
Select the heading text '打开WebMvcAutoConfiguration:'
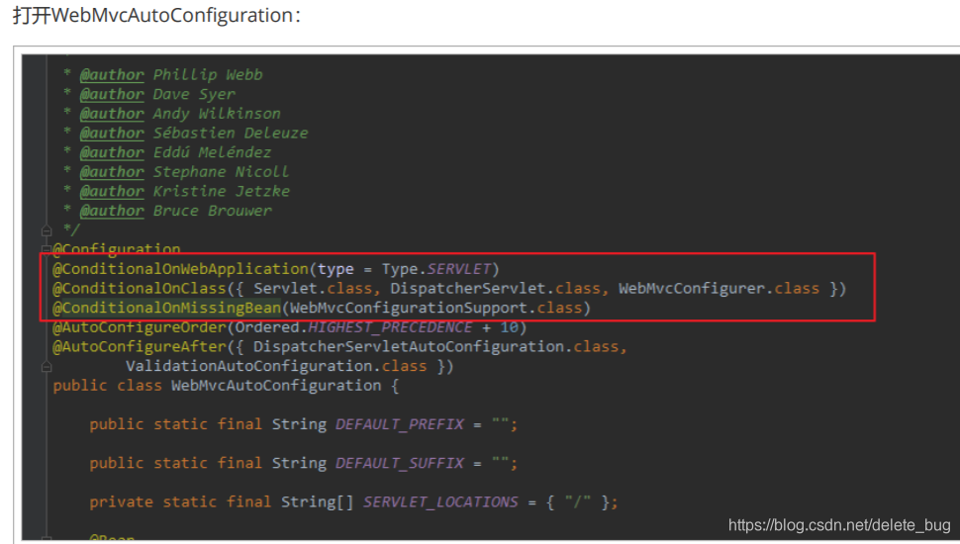tap(156, 15)
